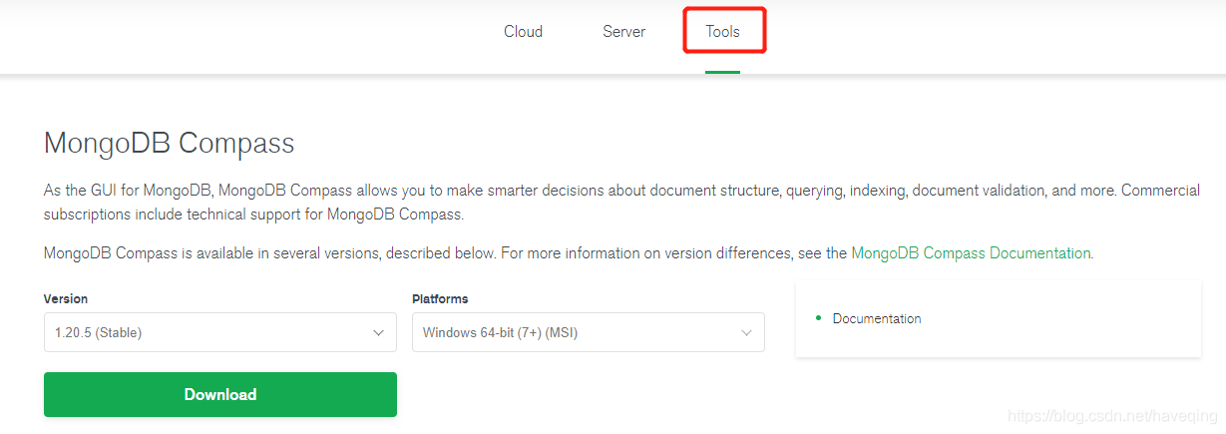This screenshot has width=1226, height=434.
Task: Click the green Download button
Action: click(219, 394)
